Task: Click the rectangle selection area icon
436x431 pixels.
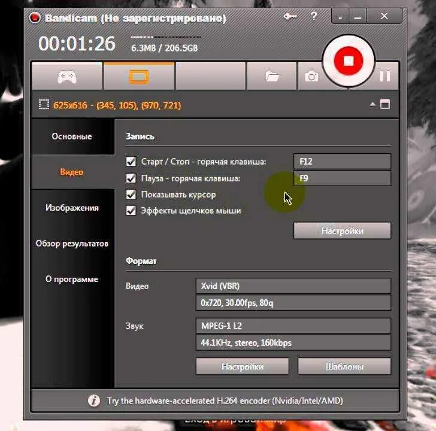Action: coord(44,105)
